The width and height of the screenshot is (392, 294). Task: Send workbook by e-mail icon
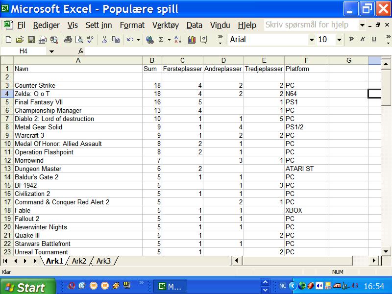(x=43, y=40)
